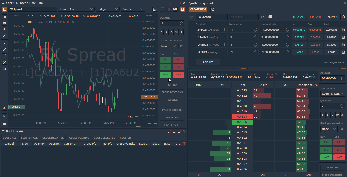347x177 pixels.
Task: Toggle the chart order entry side panel
Action: click(183, 9)
